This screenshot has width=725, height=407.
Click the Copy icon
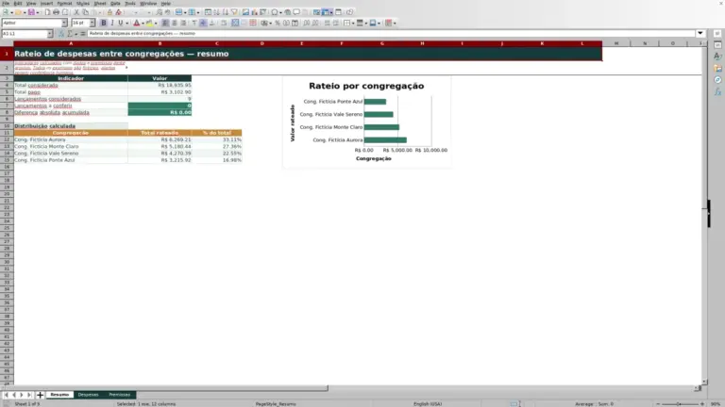pos(85,12)
